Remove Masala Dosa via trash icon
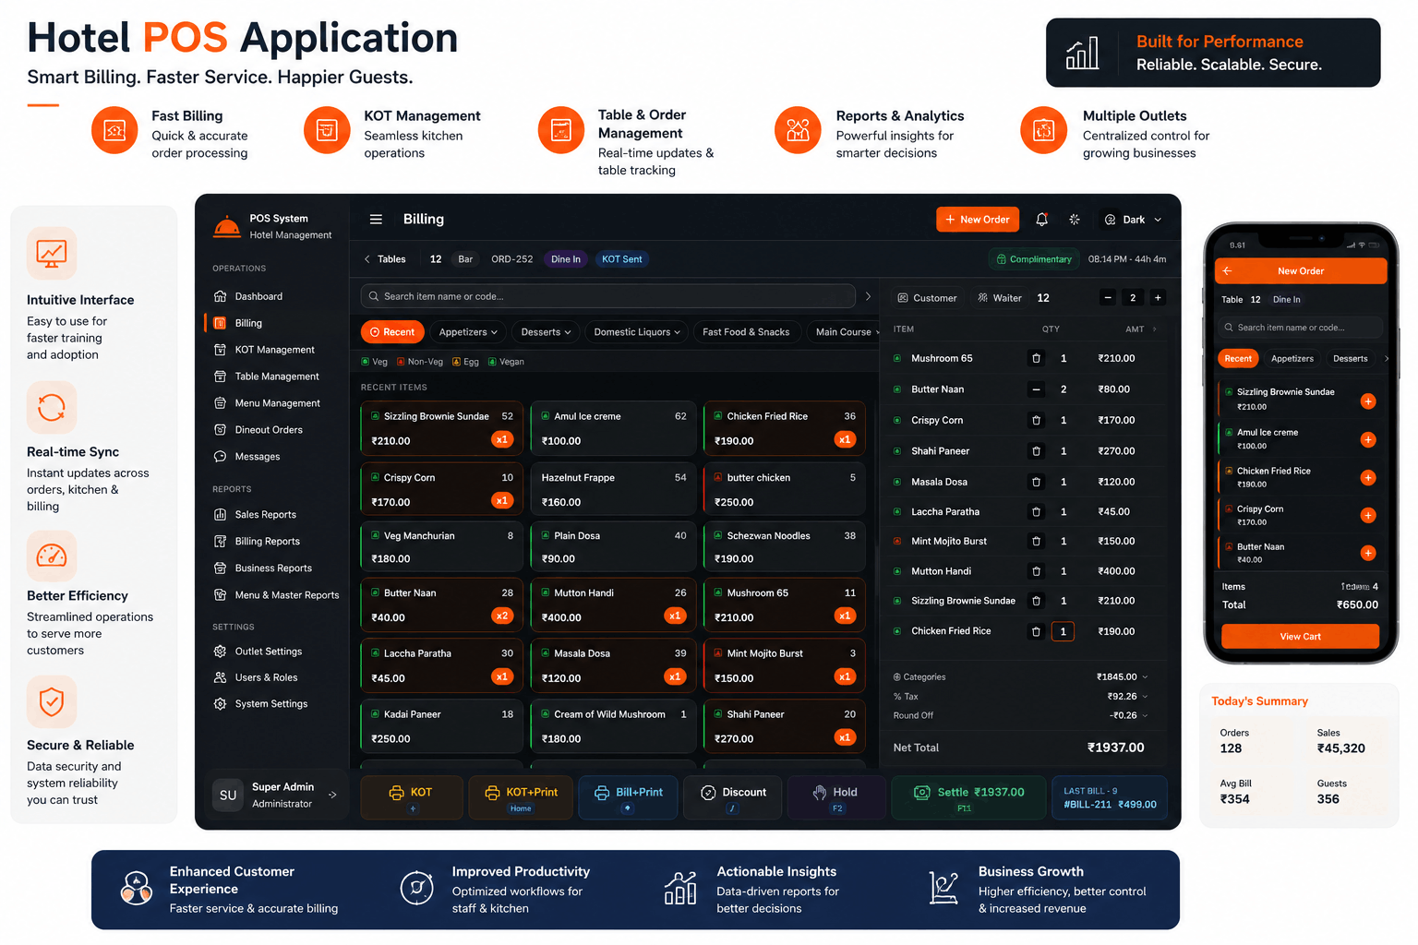The height and width of the screenshot is (945, 1418). pyautogui.click(x=1036, y=482)
